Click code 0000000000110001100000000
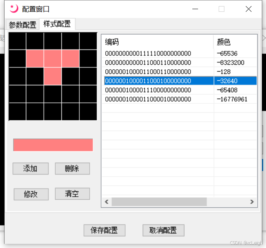 [x=148, y=62]
